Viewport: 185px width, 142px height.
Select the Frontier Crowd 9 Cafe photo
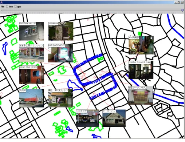point(141,70)
